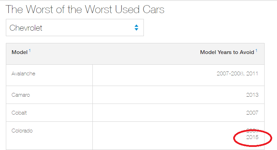Open the Chevrolet make dropdown
Screen dimensions: 277x150
click(75, 28)
